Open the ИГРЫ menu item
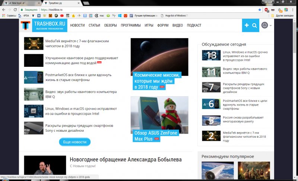The width and height of the screenshot is (298, 181). click(149, 25)
